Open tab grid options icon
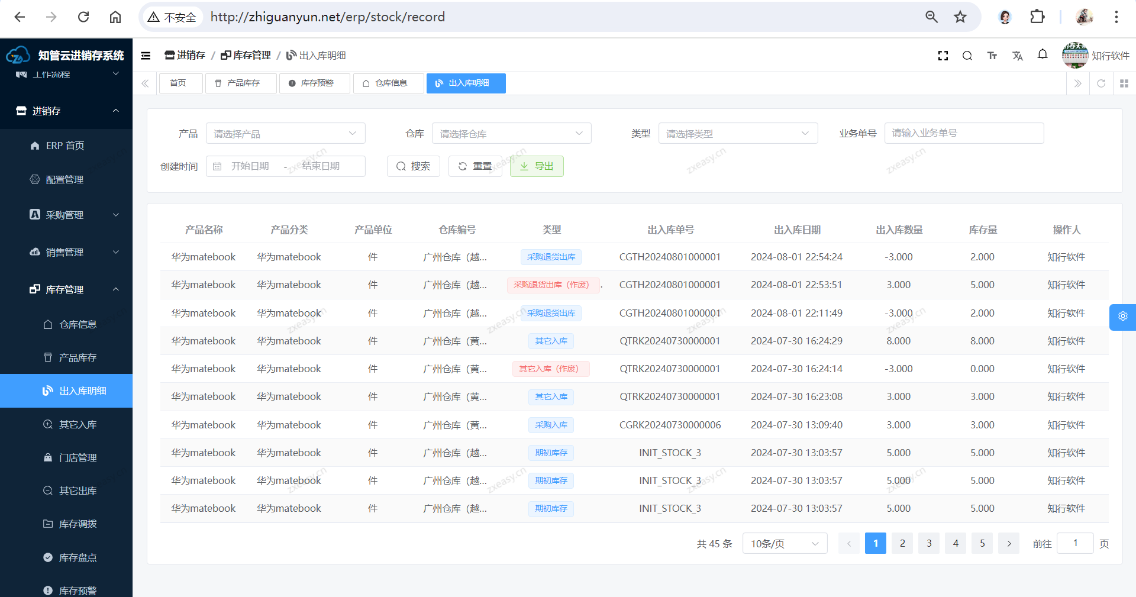The image size is (1136, 597). point(1124,83)
